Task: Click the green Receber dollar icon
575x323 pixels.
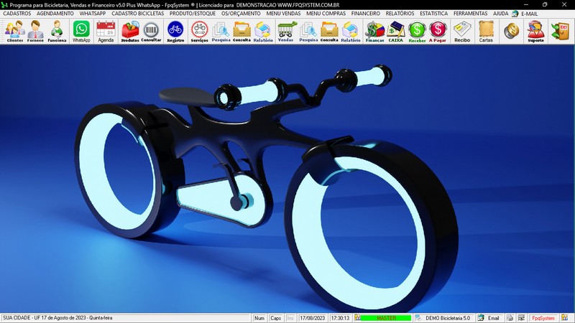Action: (x=417, y=32)
